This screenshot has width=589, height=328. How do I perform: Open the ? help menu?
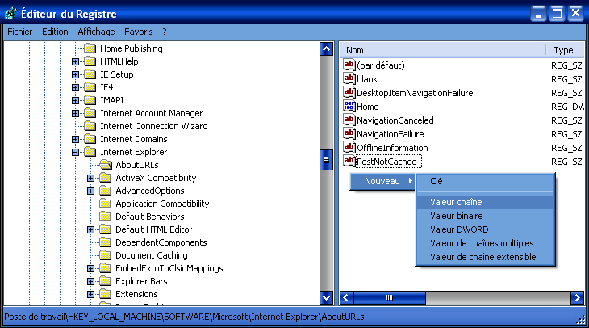164,32
